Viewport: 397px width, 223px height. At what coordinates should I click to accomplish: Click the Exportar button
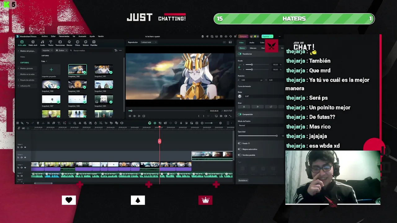(267, 36)
